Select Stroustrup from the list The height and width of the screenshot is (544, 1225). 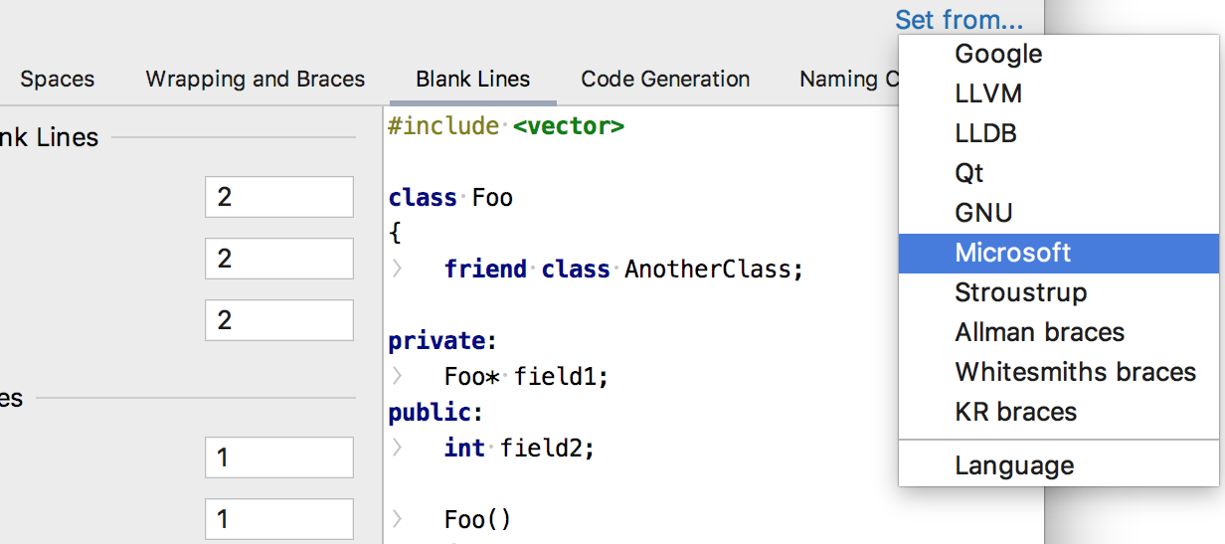(x=1020, y=292)
